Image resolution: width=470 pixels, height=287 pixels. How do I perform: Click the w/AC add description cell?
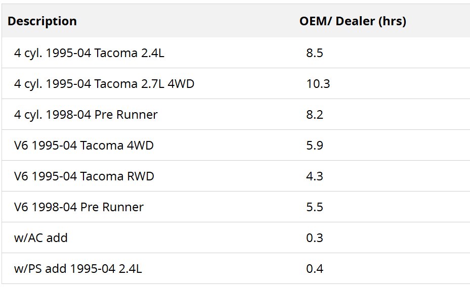[41, 238]
